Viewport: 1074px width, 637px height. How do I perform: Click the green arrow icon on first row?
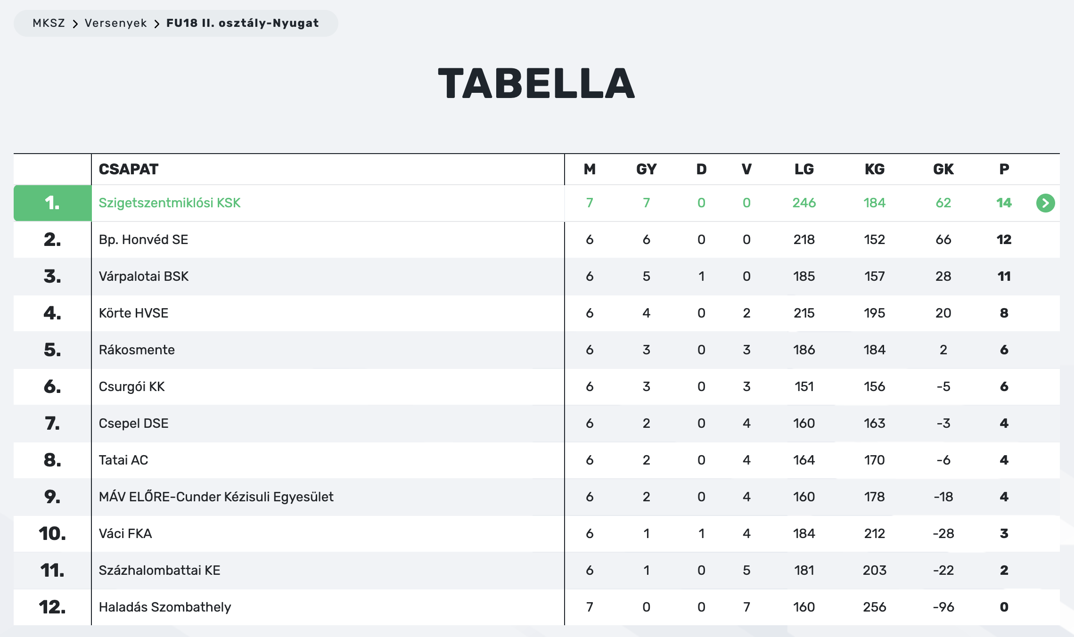tap(1045, 203)
